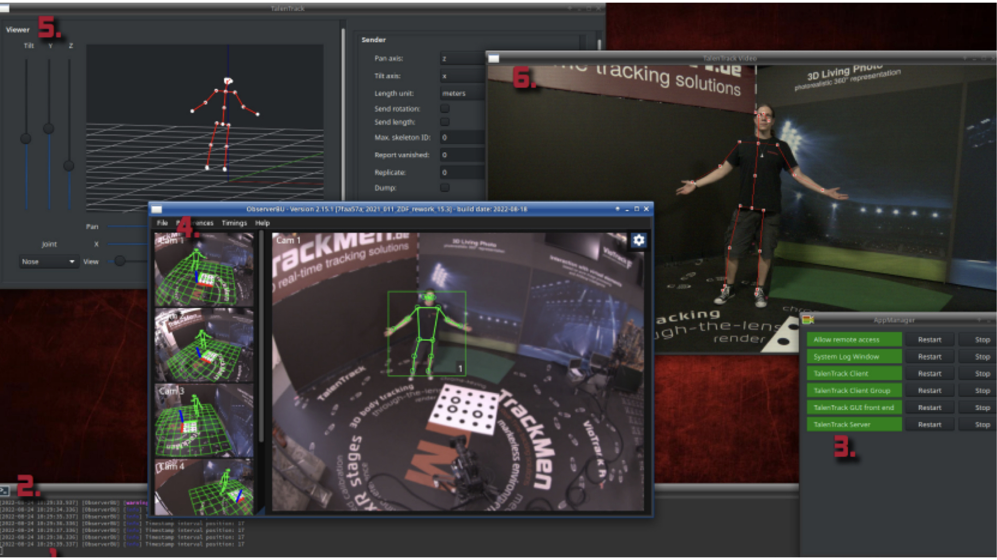Click the Tilt slider handle in Viewer
Image resolution: width=997 pixels, height=560 pixels.
click(25, 138)
